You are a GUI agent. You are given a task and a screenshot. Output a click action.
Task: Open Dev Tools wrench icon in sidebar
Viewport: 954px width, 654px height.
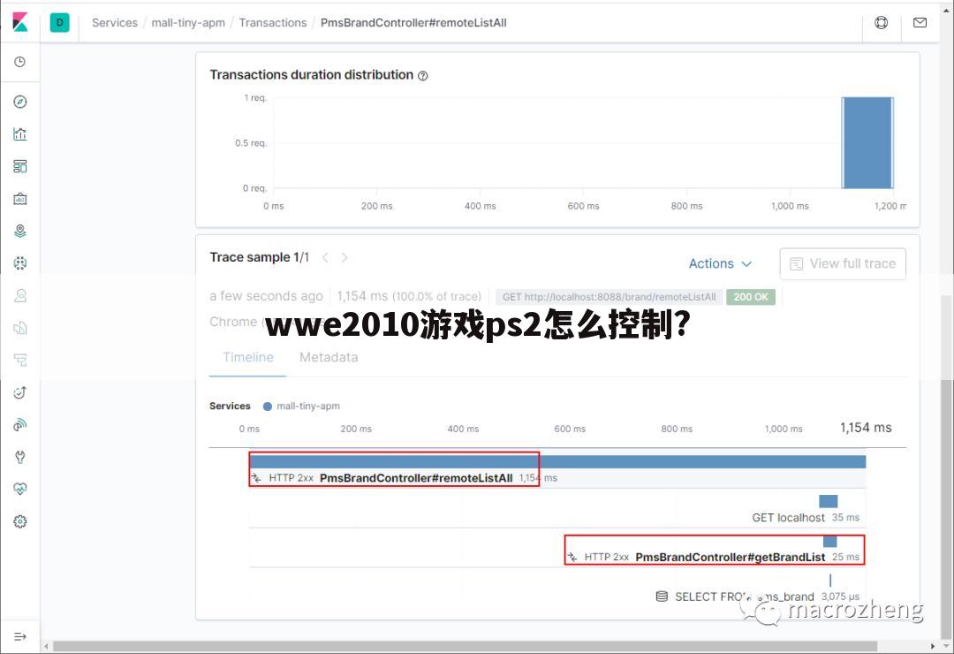tap(20, 457)
